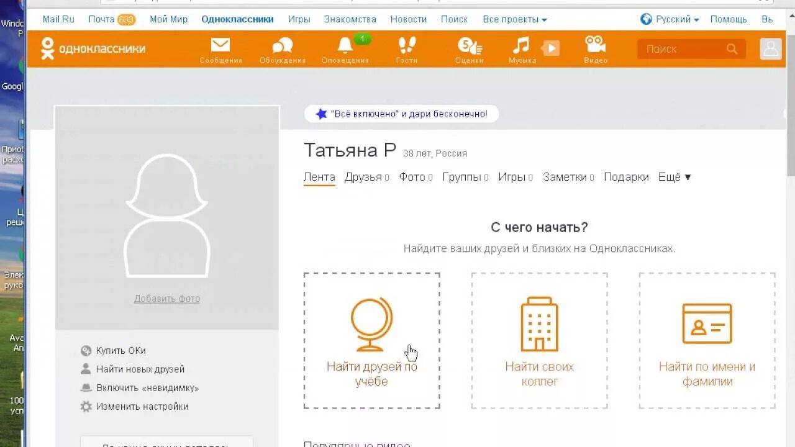Click Найти по имени и фамилии text

(707, 374)
